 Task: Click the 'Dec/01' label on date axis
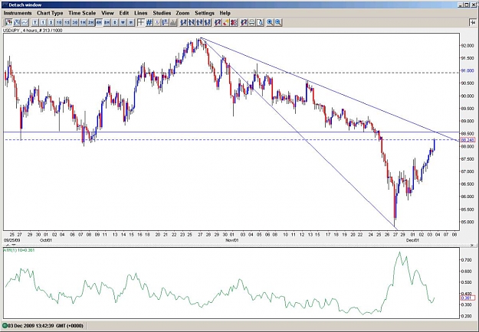pyautogui.click(x=413, y=240)
